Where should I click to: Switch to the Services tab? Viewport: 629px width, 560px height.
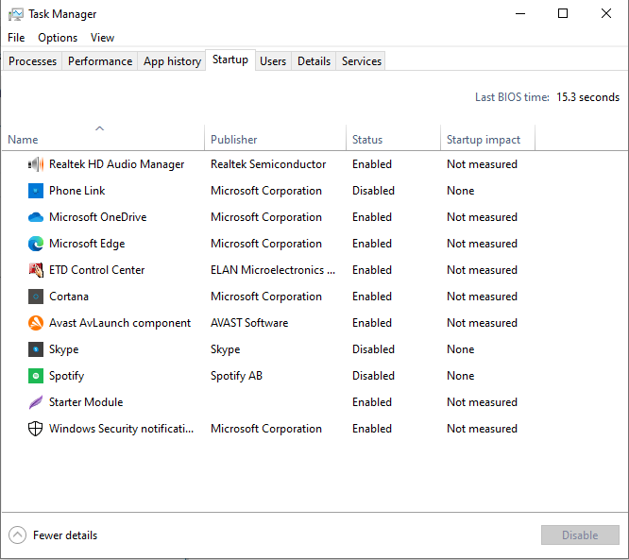[361, 61]
